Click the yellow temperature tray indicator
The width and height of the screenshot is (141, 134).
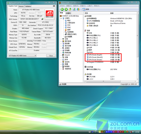[x=100, y=132]
